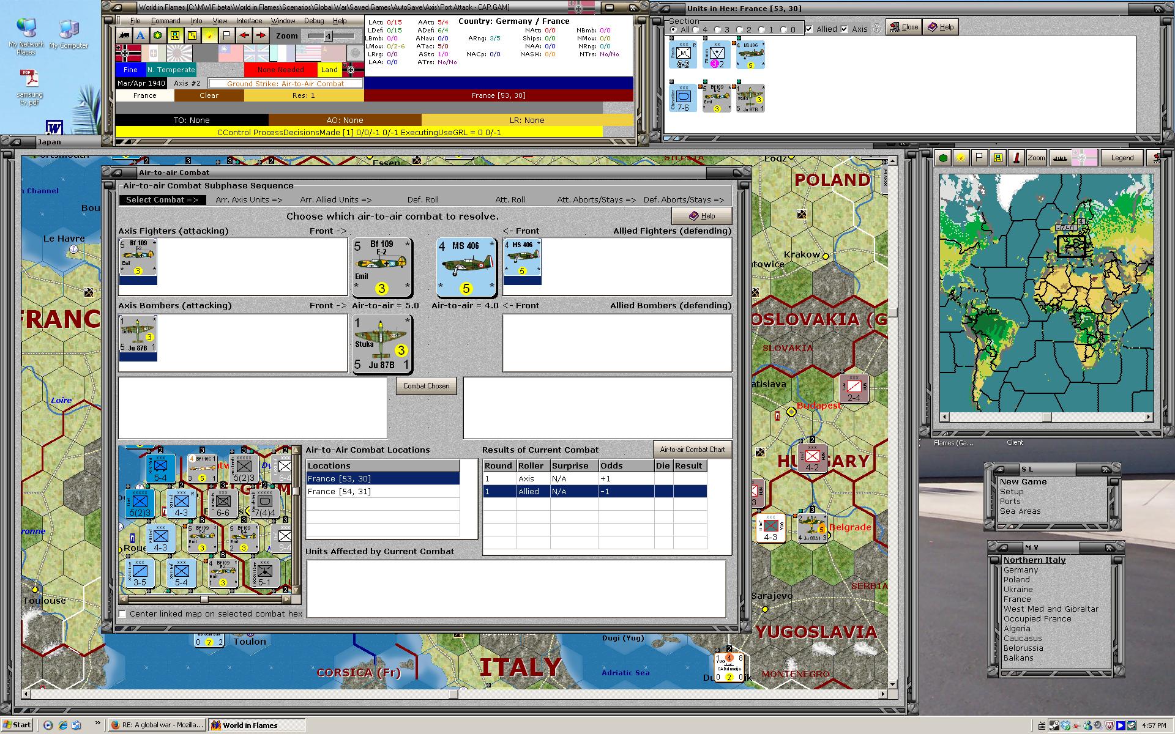Open the global map Legend button
The image size is (1175, 734).
[x=1122, y=158]
